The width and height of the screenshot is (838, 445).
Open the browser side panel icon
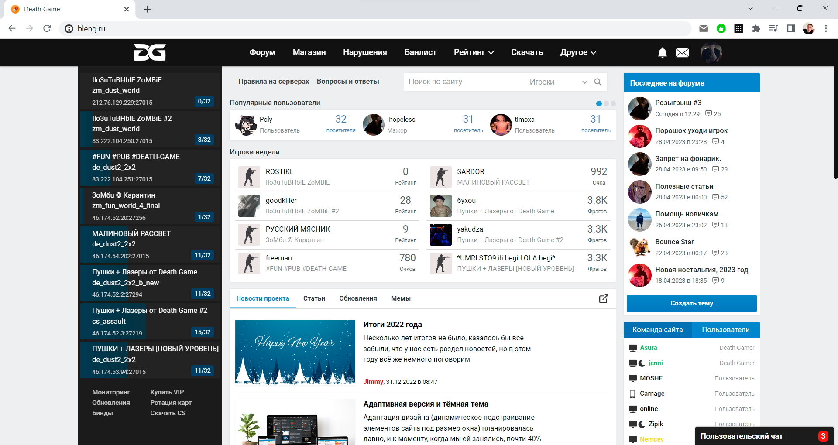click(x=790, y=29)
